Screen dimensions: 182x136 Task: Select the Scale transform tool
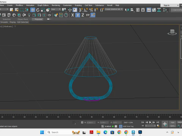pyautogui.click(x=43, y=10)
